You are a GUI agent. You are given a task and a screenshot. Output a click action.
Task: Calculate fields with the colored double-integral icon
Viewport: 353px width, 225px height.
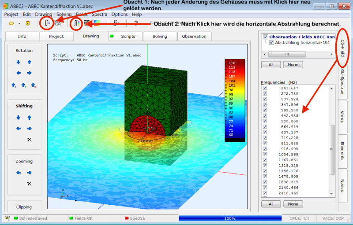(x=77, y=23)
